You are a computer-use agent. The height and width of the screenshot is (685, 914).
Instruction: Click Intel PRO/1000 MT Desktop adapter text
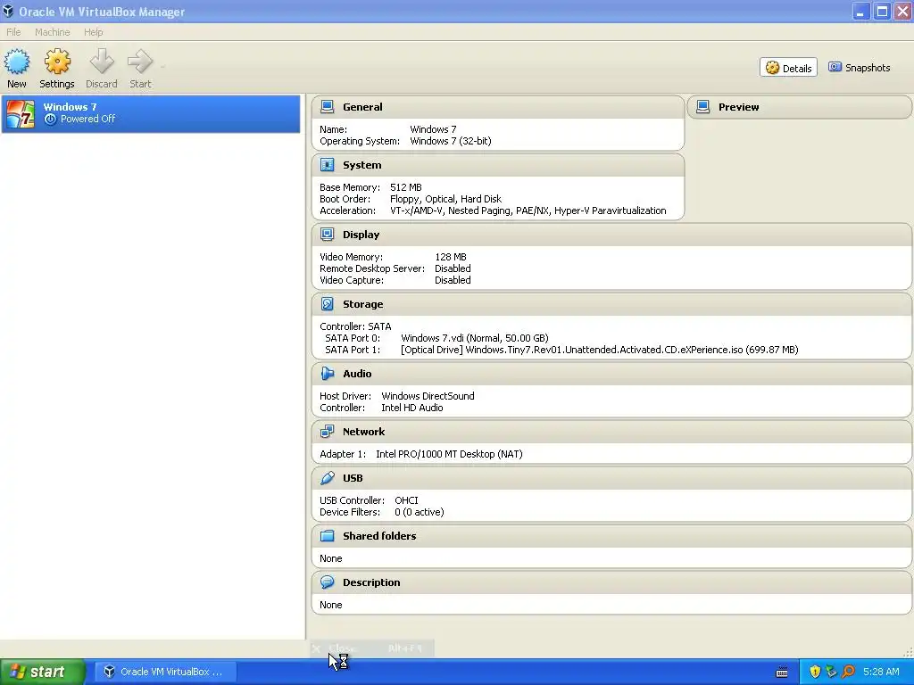449,454
